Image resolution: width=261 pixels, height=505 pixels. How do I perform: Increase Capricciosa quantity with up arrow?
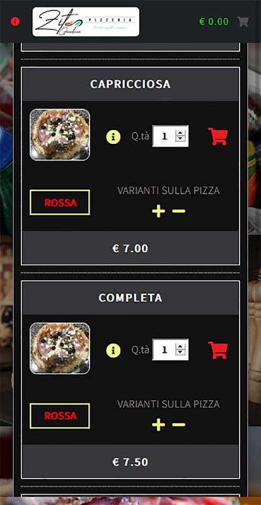coord(180,133)
